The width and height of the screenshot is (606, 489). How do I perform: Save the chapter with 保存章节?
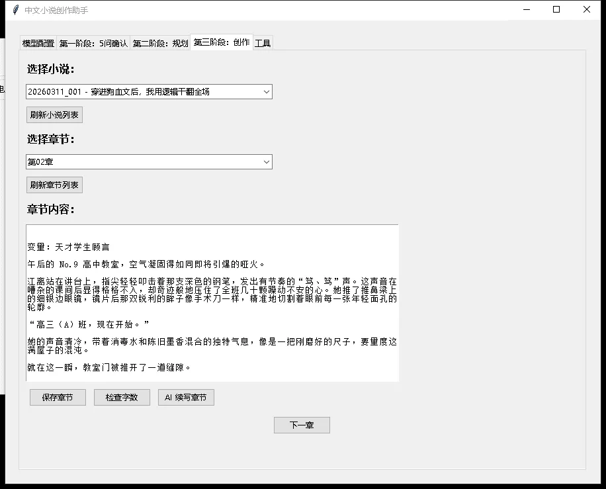click(x=58, y=397)
